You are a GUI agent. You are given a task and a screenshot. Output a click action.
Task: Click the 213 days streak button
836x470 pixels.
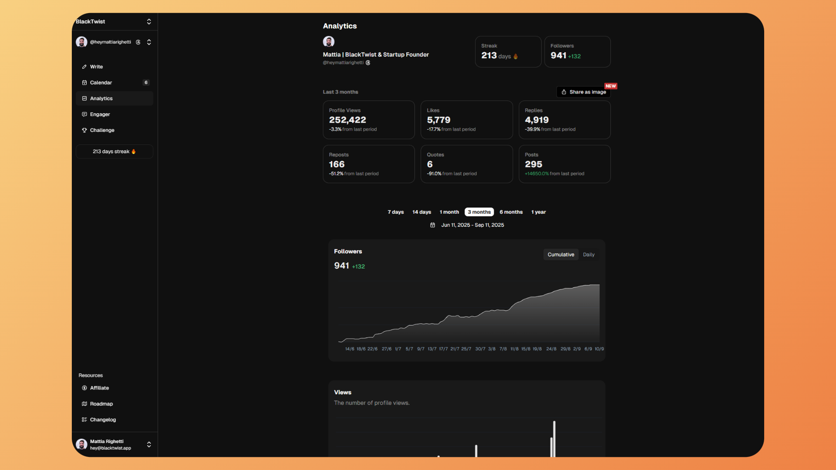click(x=115, y=152)
